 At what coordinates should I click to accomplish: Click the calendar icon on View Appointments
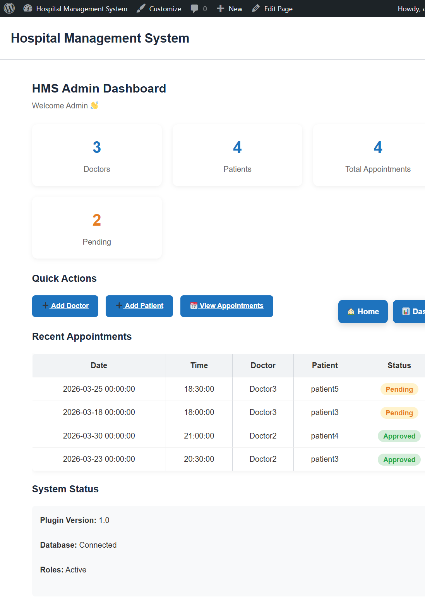point(194,306)
